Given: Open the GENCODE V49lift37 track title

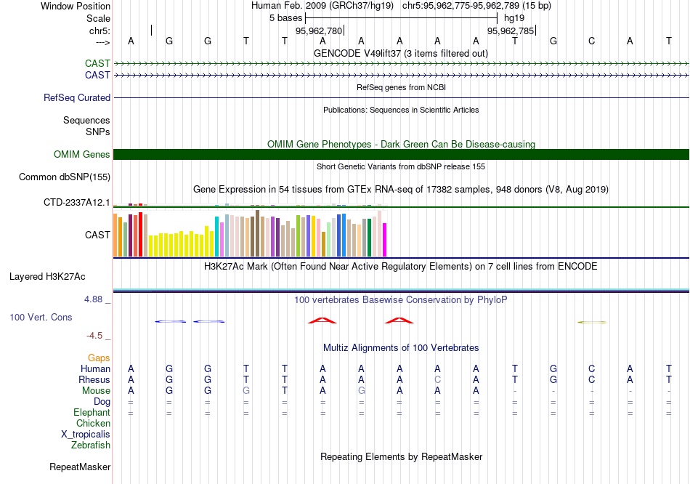Looking at the screenshot, I should (401, 53).
